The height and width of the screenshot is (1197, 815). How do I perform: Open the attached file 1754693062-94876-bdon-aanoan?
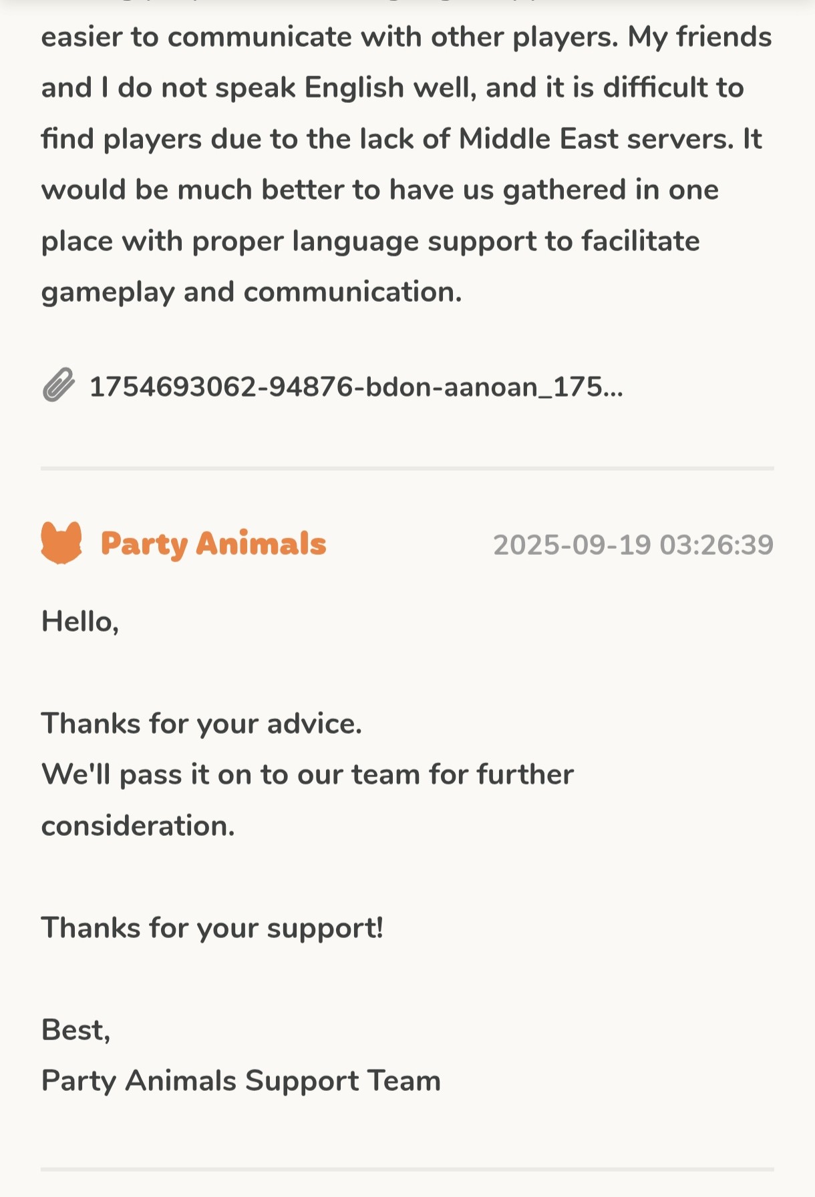(355, 387)
